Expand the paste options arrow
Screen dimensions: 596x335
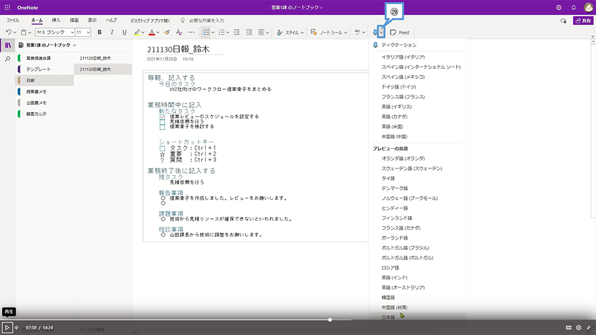point(29,32)
